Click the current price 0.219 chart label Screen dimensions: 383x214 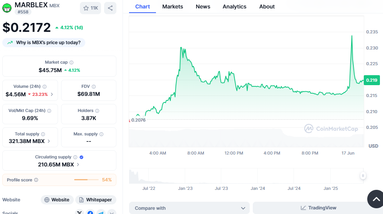coord(371,80)
